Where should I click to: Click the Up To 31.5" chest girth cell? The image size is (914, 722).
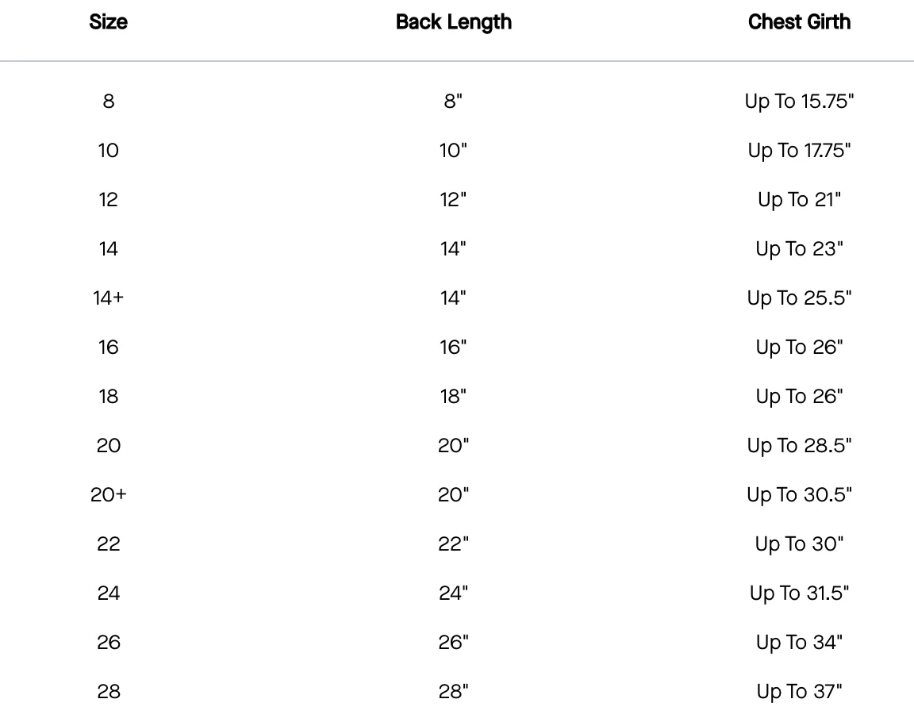click(799, 593)
